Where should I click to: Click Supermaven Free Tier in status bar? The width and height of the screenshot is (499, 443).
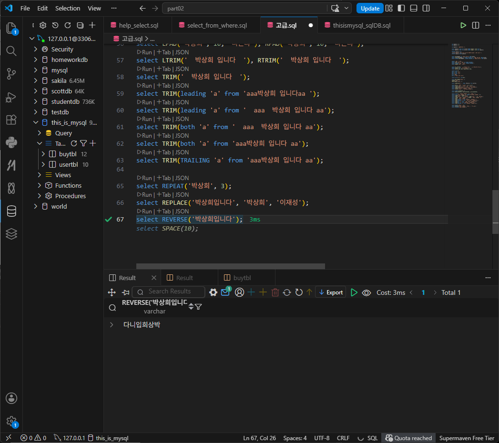click(x=467, y=438)
